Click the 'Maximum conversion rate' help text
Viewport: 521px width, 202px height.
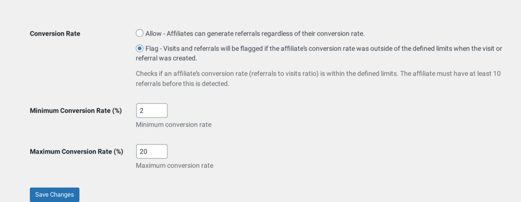point(175,165)
